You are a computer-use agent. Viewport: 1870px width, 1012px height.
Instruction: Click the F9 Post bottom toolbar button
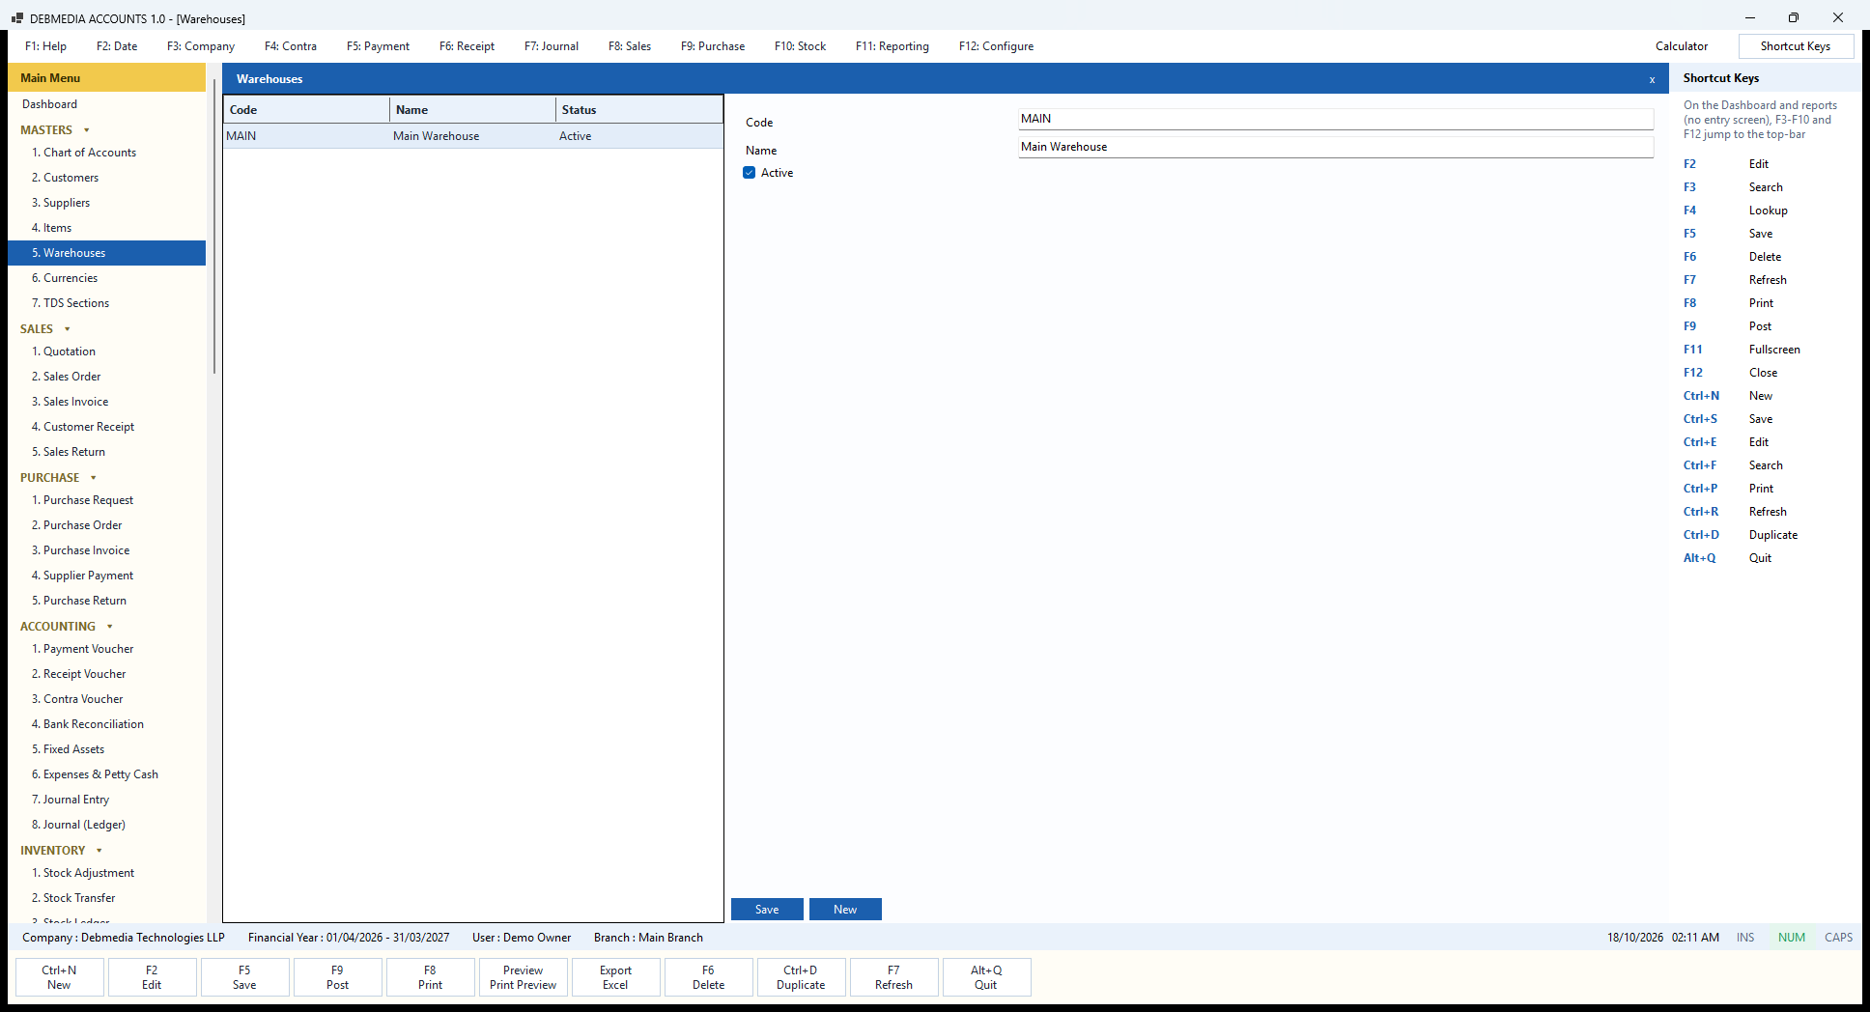click(337, 977)
